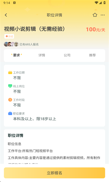Go back using the left arrow
This screenshot has width=109, height=182.
[x=6, y=15]
